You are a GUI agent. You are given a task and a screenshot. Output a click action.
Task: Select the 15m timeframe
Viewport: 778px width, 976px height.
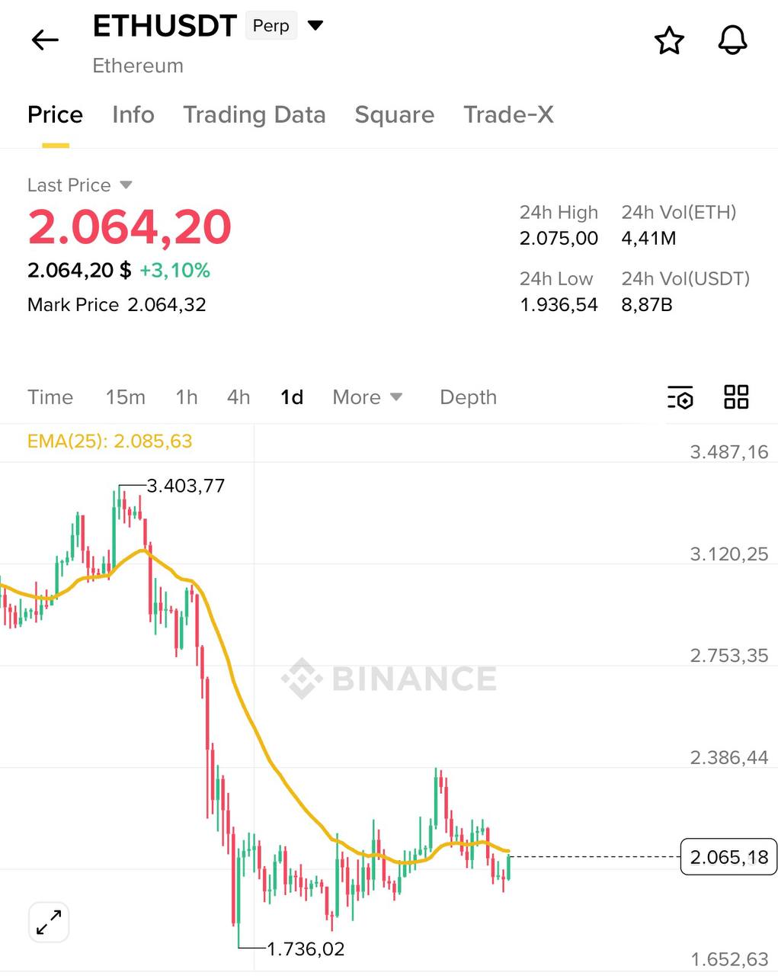point(125,397)
